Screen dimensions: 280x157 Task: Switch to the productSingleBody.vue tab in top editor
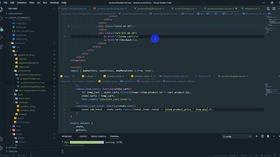[x=149, y=9]
